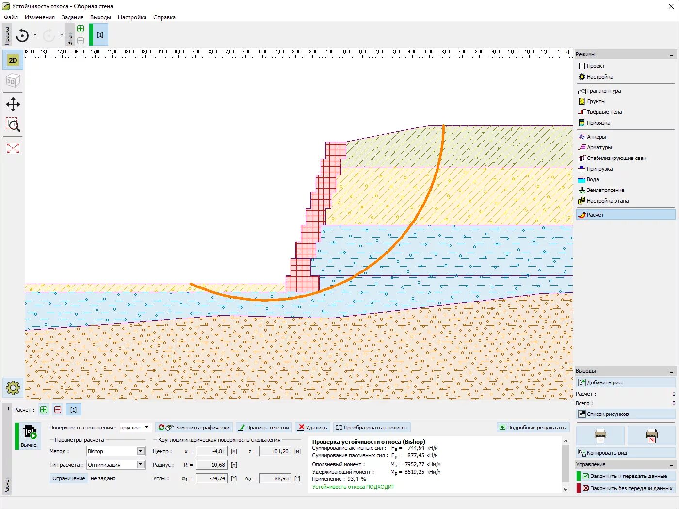Remove the stage with the minus icon

[81, 41]
